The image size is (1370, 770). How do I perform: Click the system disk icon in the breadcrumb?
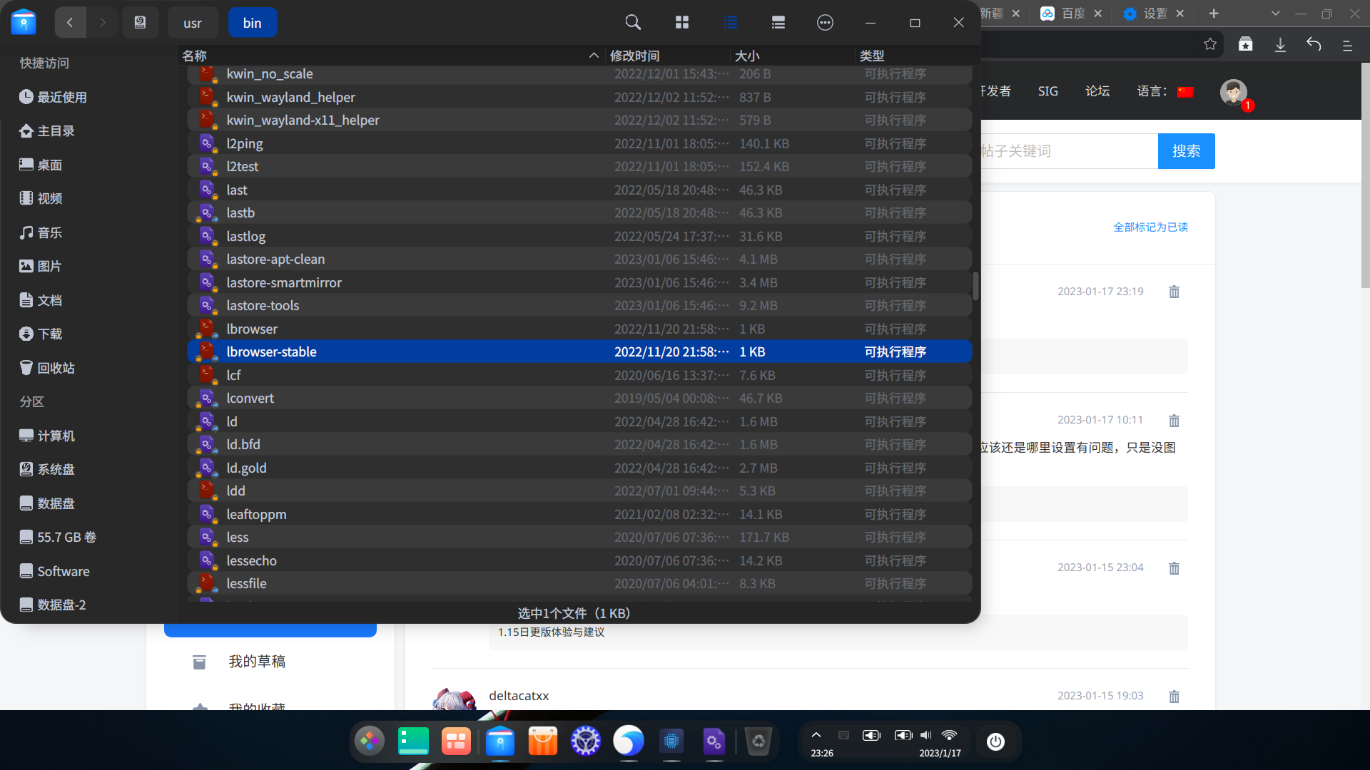[140, 23]
